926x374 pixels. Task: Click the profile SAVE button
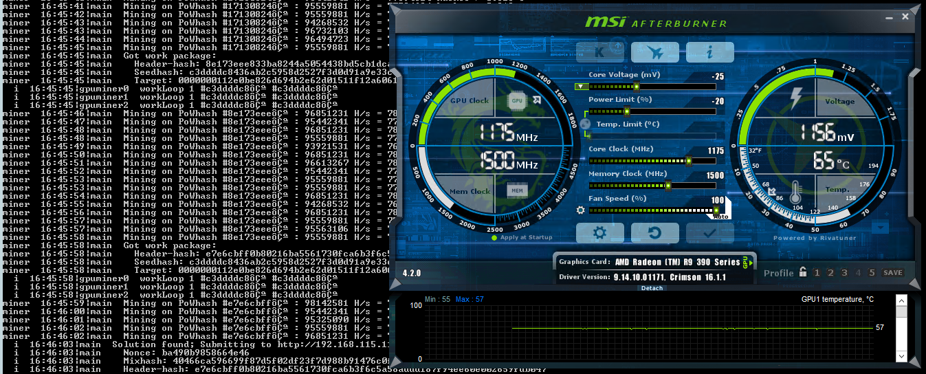pos(893,273)
